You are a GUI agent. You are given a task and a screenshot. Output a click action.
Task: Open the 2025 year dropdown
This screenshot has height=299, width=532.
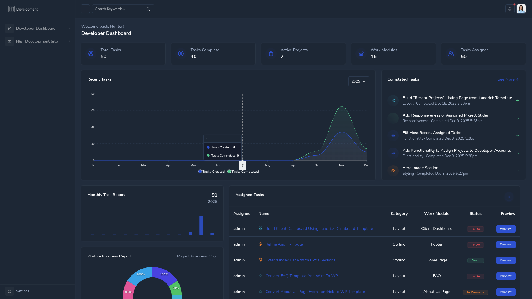359,81
